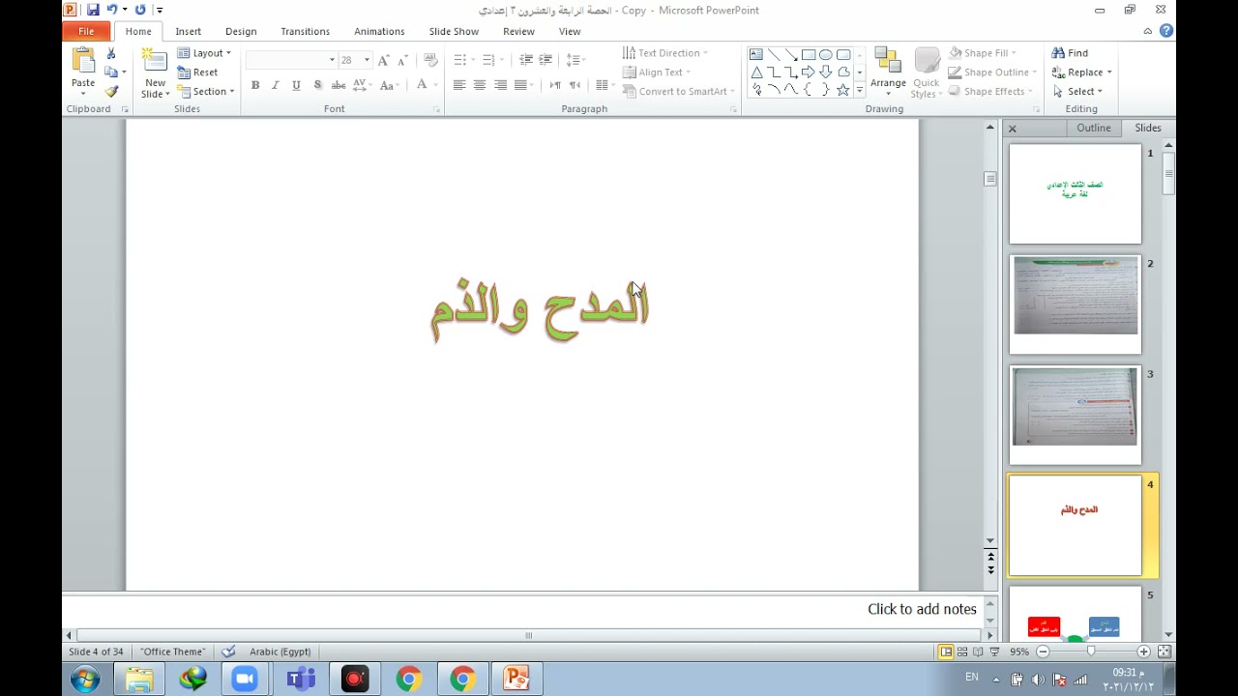Select the Isosceles Triangle shape
Viewport: 1238px width, 696px height.
pos(756,72)
